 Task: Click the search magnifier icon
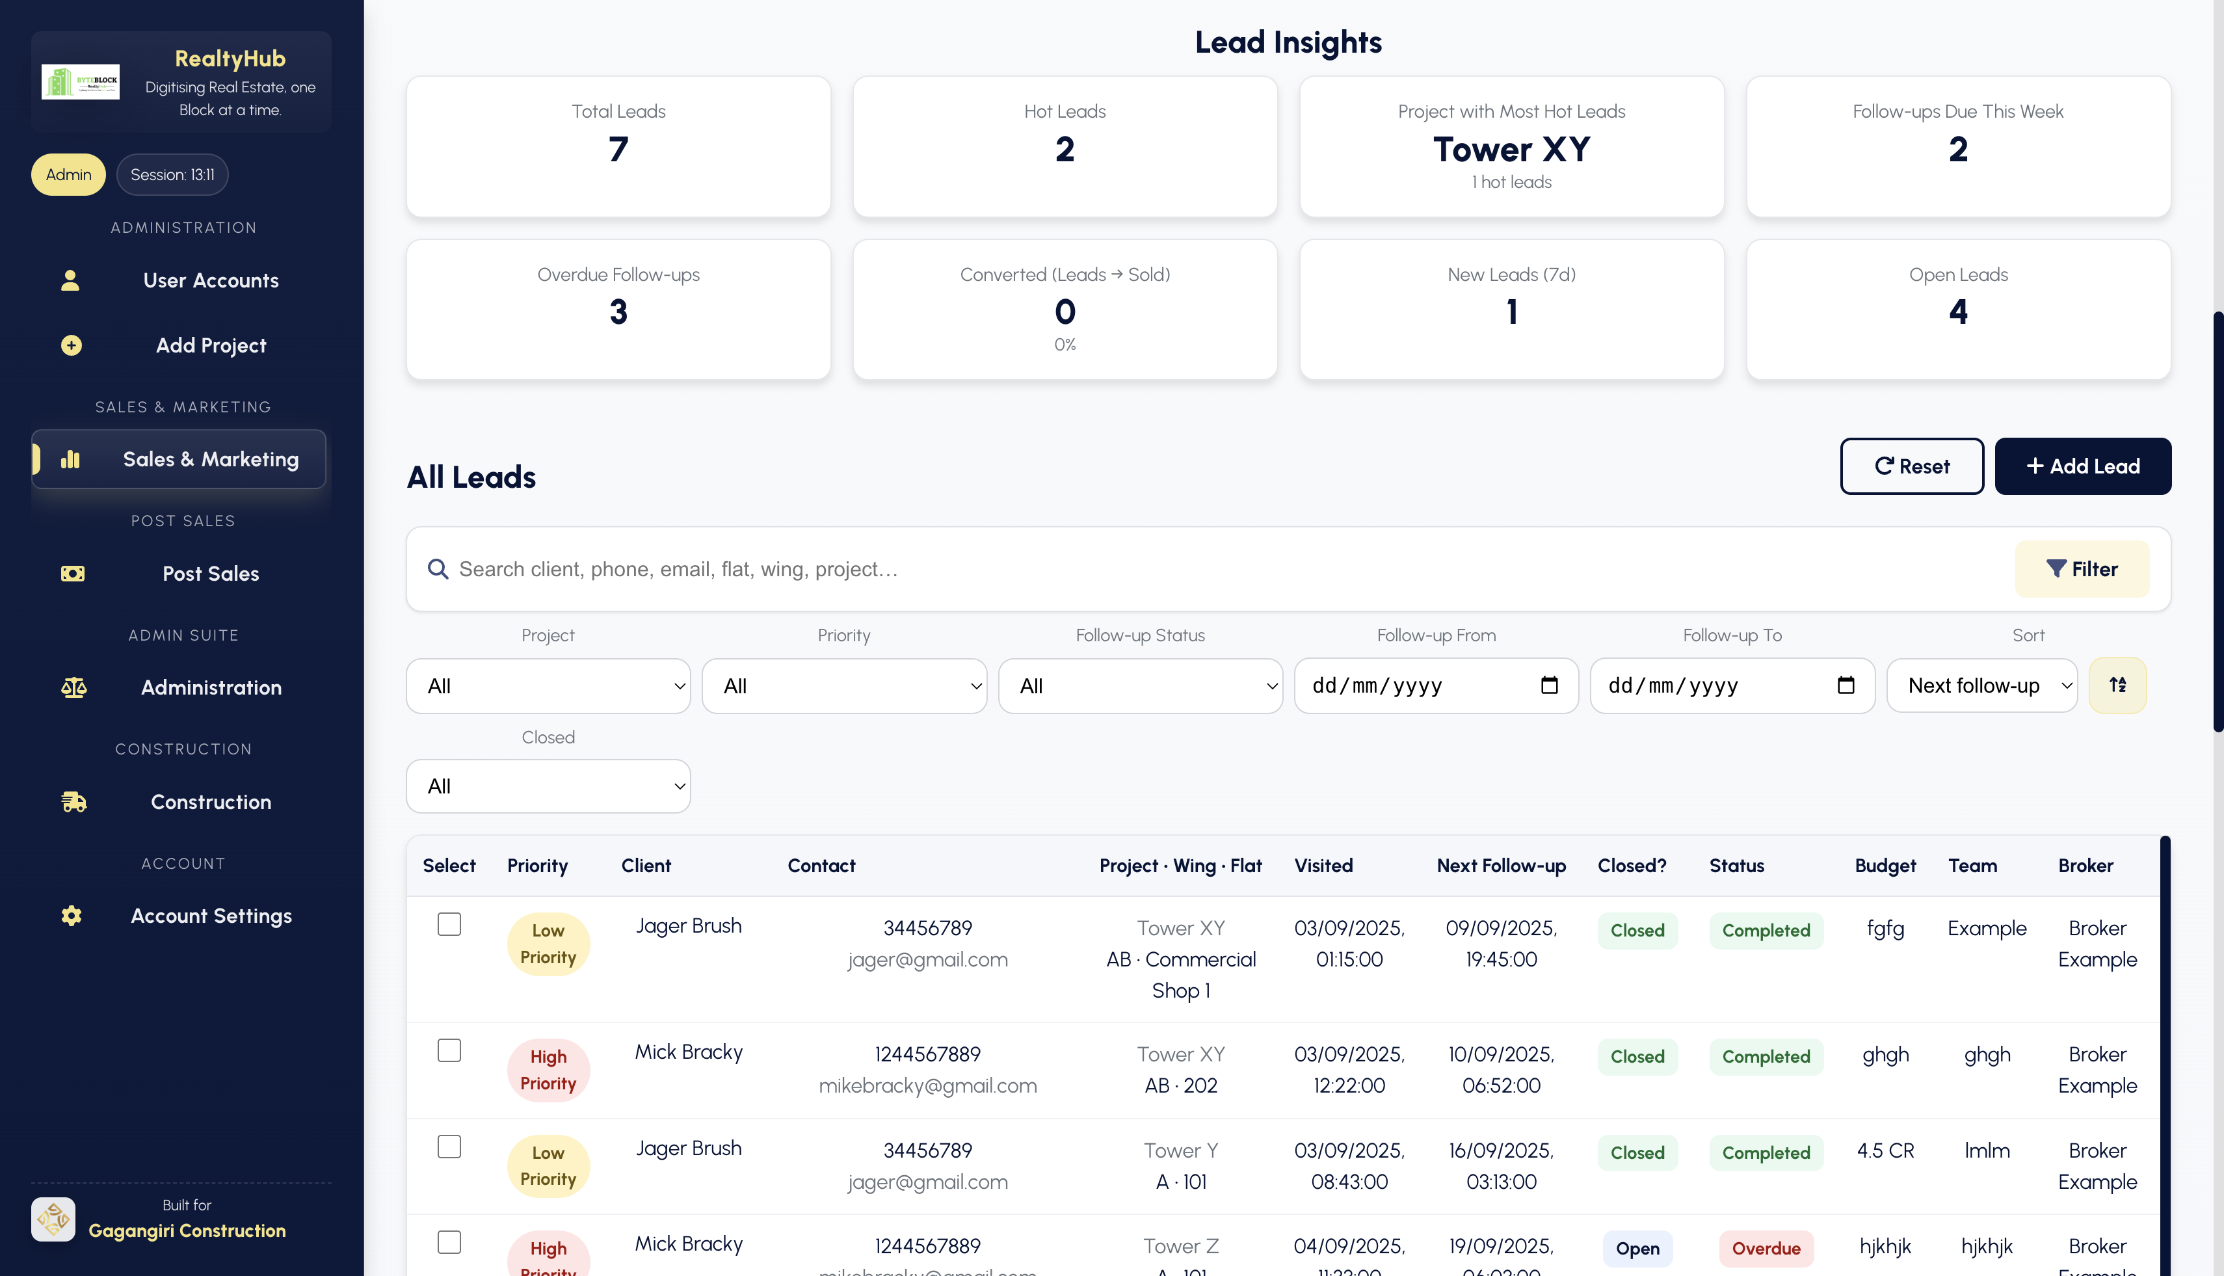pos(437,569)
